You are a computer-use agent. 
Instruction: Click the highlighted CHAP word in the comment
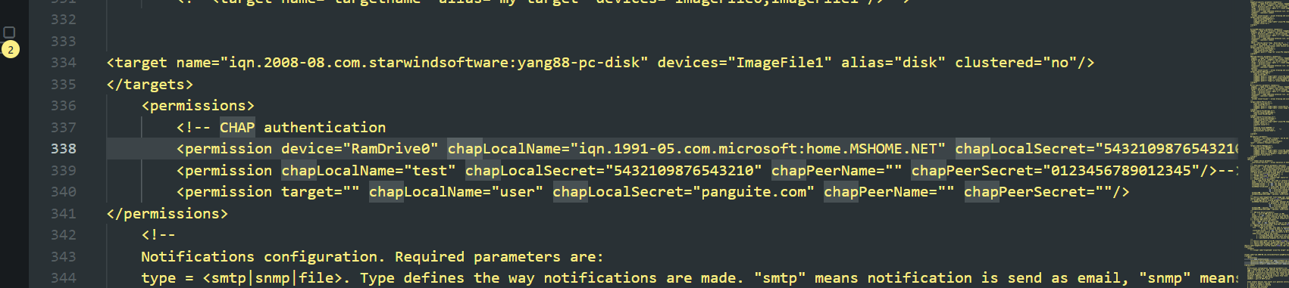(237, 128)
